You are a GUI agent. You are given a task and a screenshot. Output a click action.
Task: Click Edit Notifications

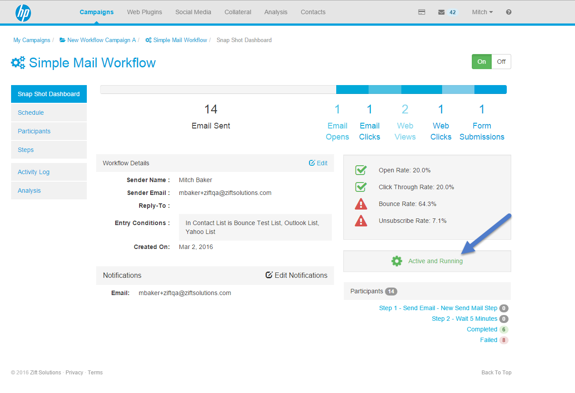(x=296, y=275)
